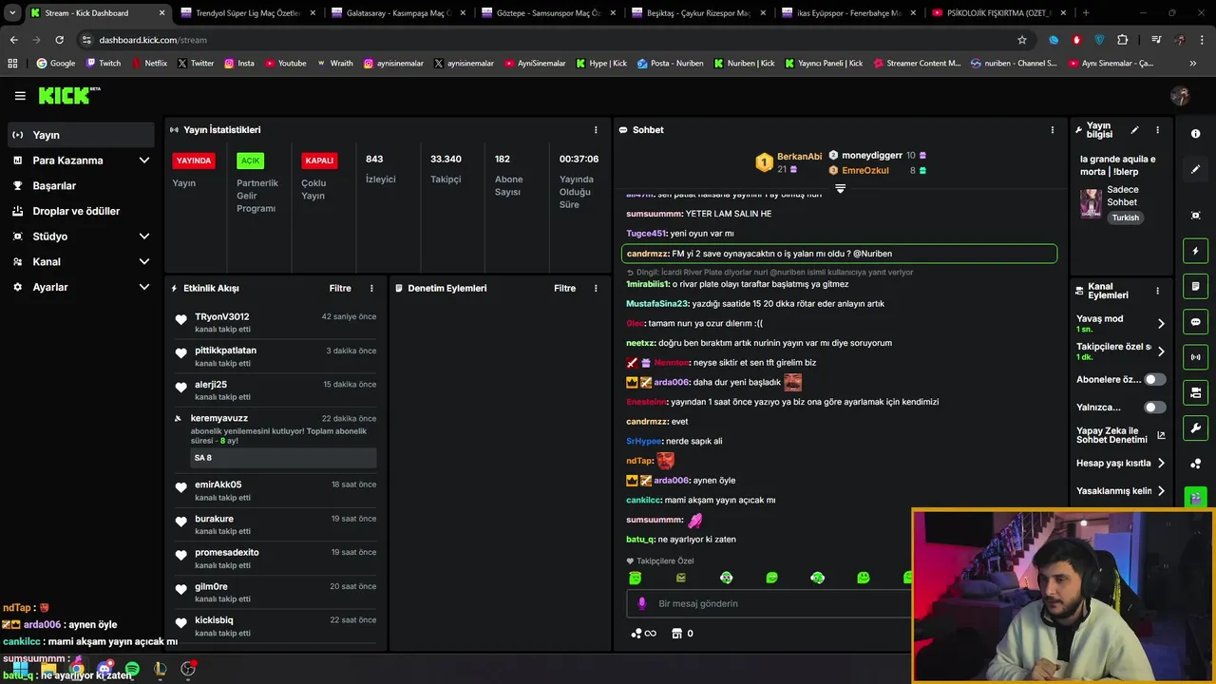Click the KICK beta logo
1216x684 pixels.
(69, 95)
